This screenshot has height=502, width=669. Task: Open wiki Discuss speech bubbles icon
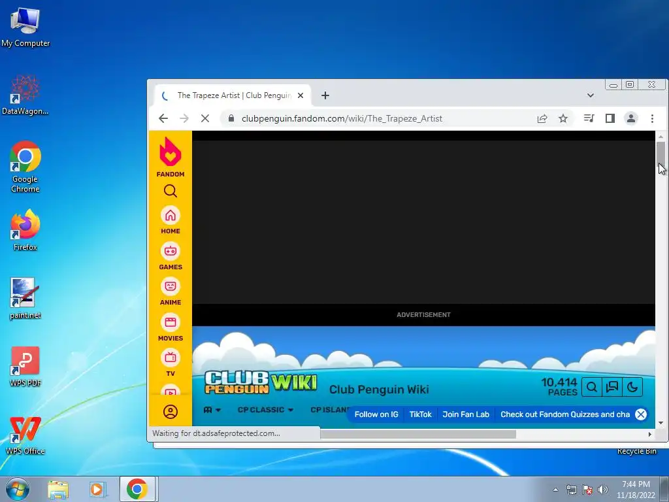pyautogui.click(x=612, y=387)
